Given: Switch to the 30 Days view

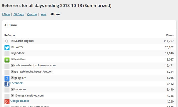Looking at the screenshot, I should (19, 14).
